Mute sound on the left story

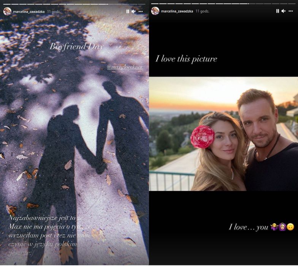134,11
